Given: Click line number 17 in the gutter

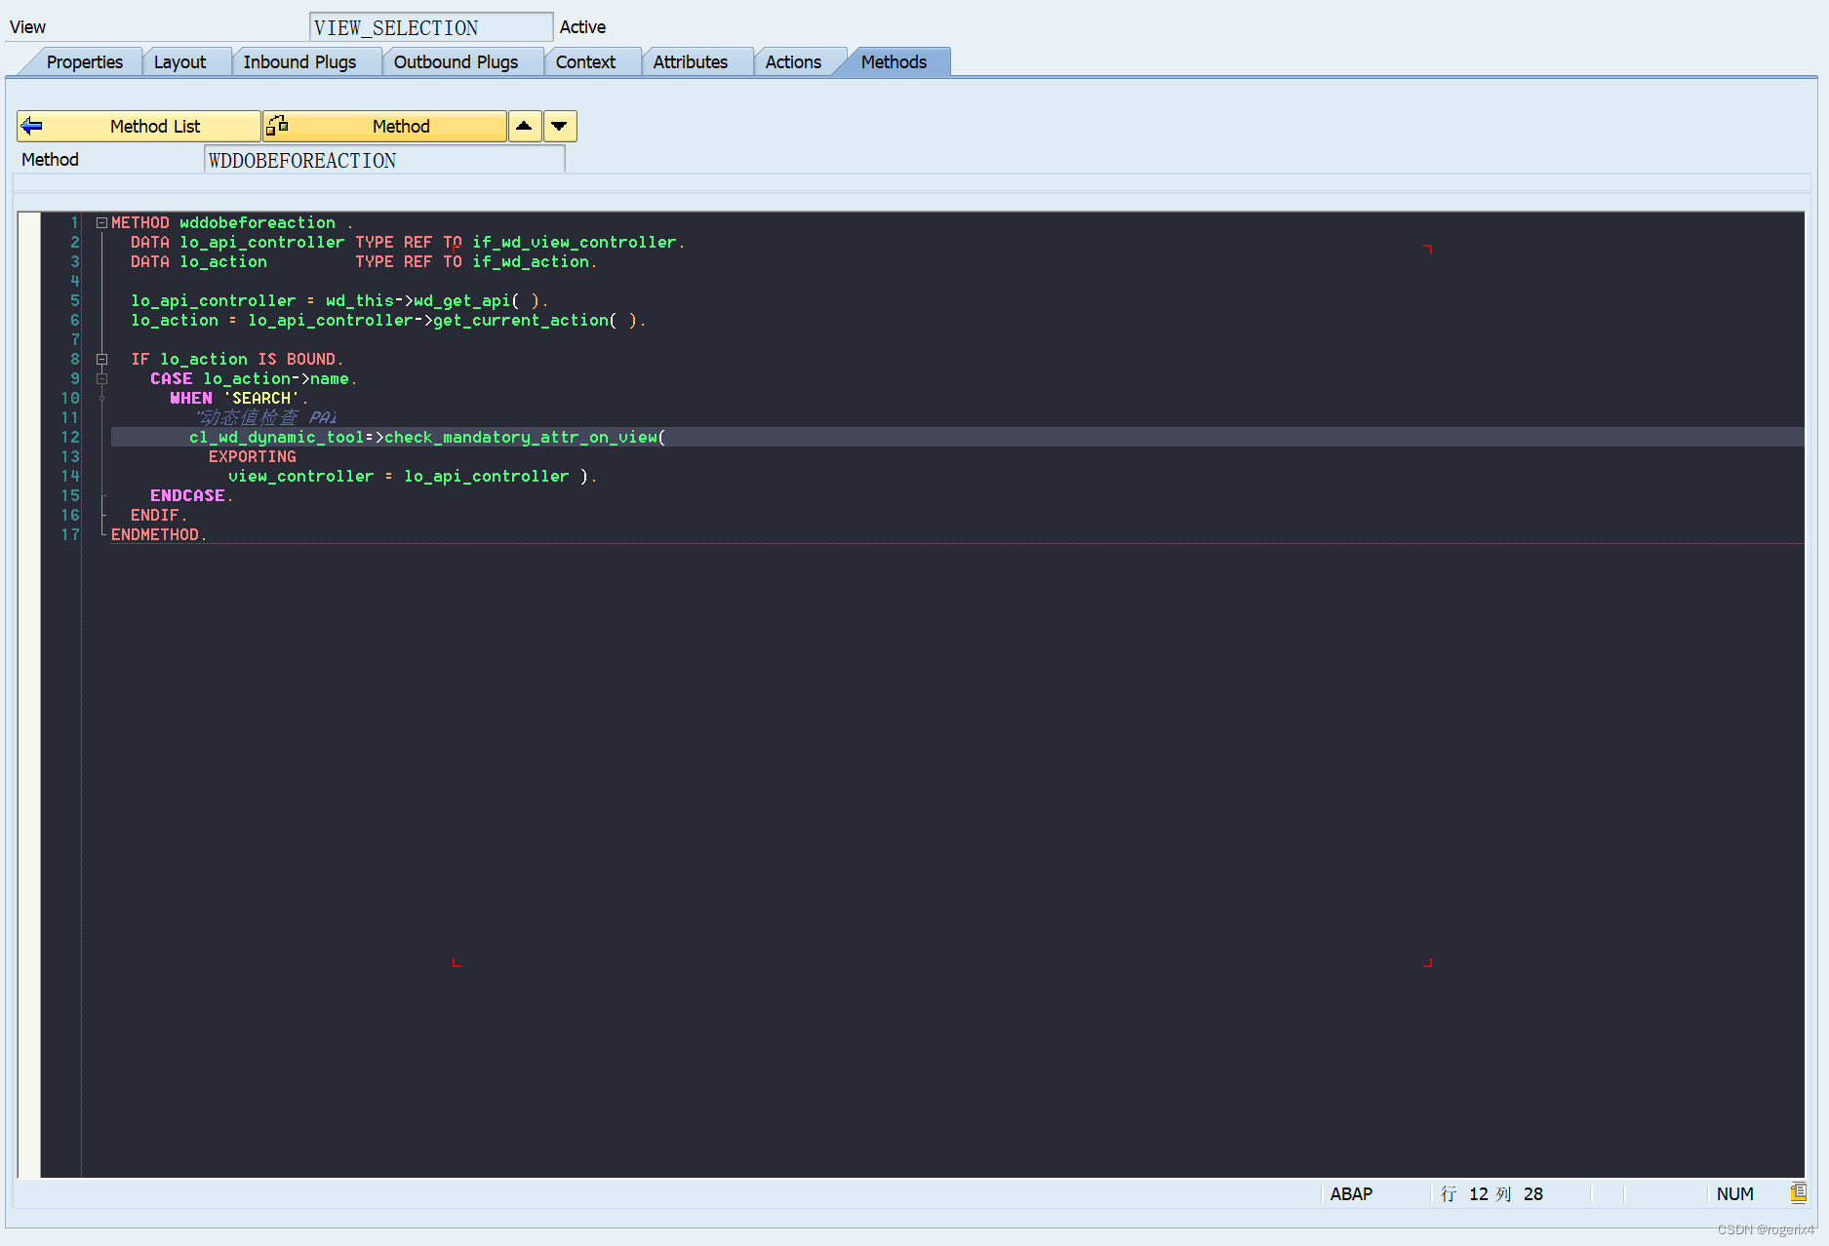Looking at the screenshot, I should [70, 534].
